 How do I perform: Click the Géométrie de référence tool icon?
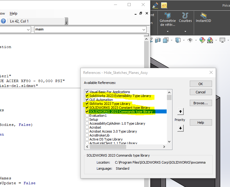point(168,16)
